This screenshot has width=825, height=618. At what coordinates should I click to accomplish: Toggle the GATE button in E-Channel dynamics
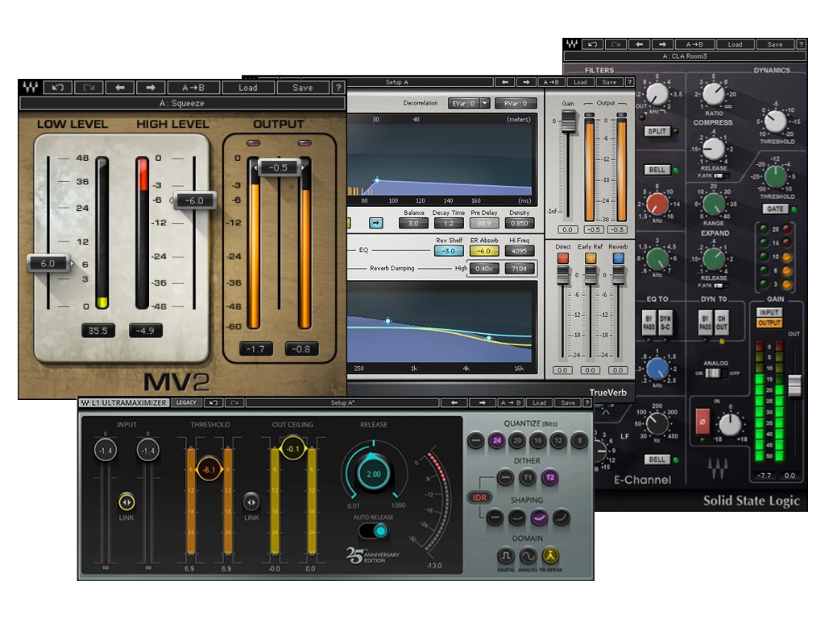(775, 209)
